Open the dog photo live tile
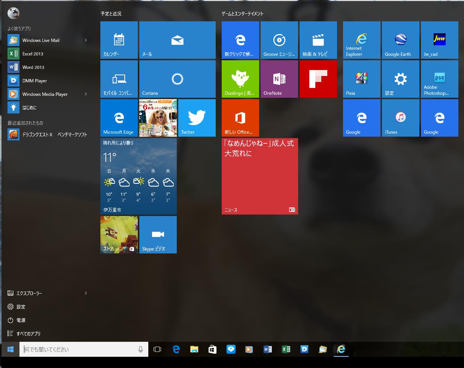The image size is (464, 368). pos(158,118)
